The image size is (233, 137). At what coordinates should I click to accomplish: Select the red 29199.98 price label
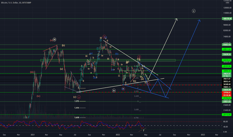tap(227, 95)
